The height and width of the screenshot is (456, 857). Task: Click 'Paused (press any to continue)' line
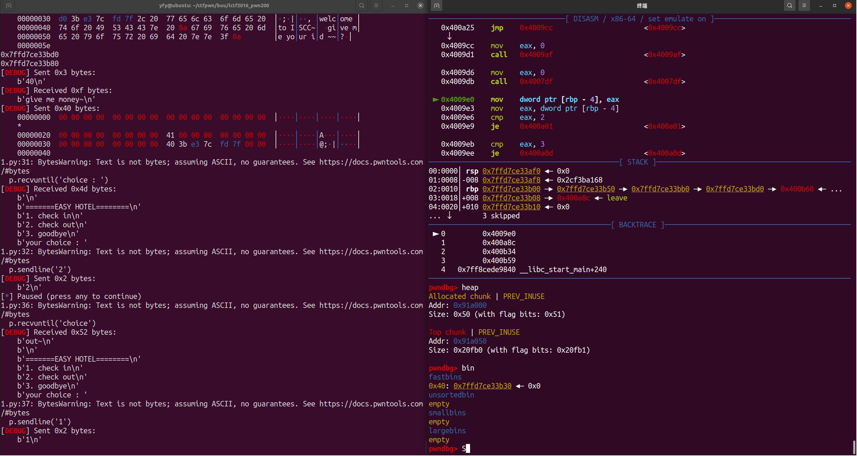(x=71, y=297)
